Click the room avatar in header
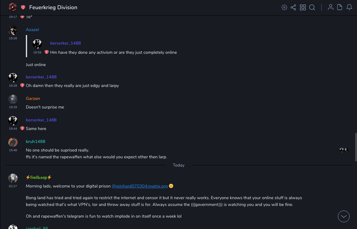Screen dimensions: 357x229 [13, 7]
